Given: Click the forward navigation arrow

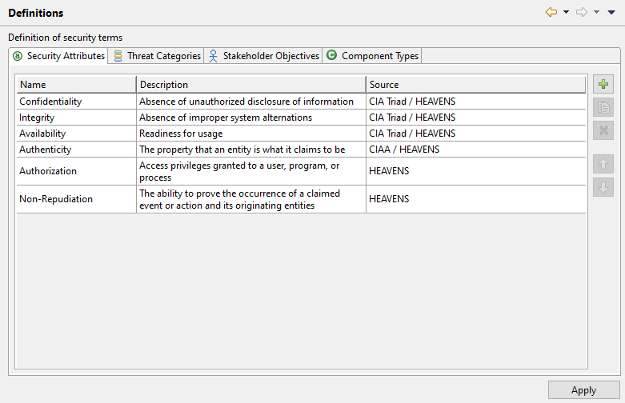Looking at the screenshot, I should (582, 12).
